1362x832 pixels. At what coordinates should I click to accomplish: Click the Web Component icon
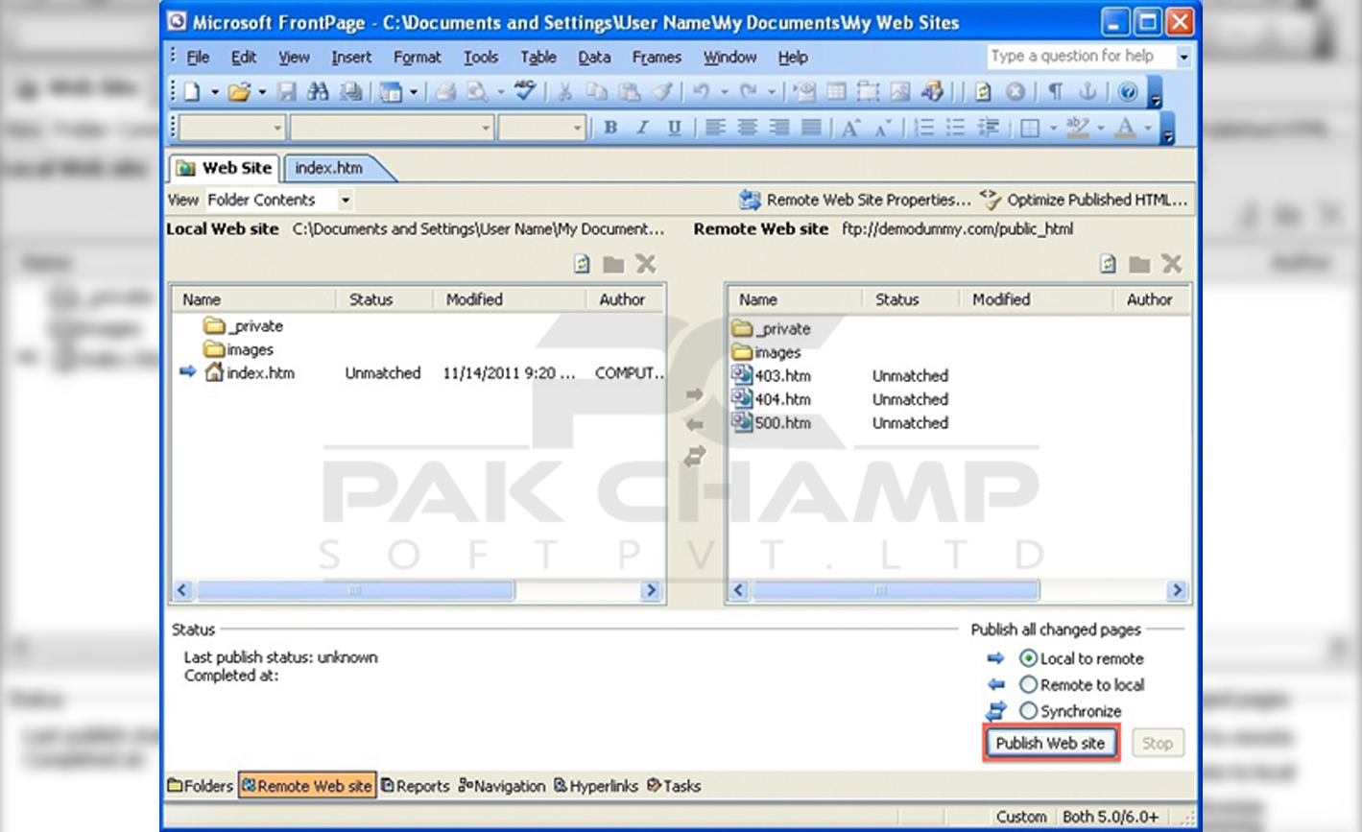click(x=804, y=92)
